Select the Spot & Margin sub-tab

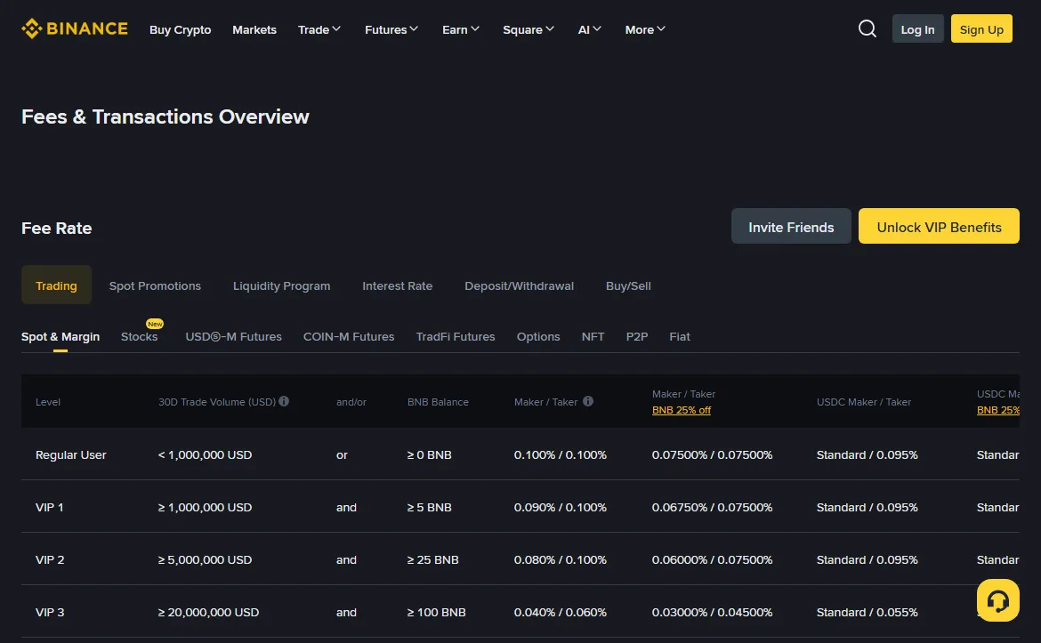(61, 336)
